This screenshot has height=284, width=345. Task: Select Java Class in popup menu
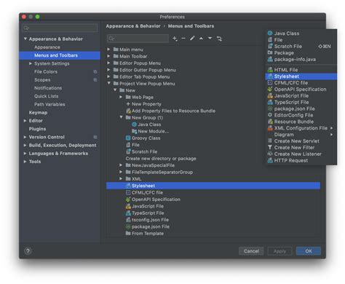[x=301, y=33]
